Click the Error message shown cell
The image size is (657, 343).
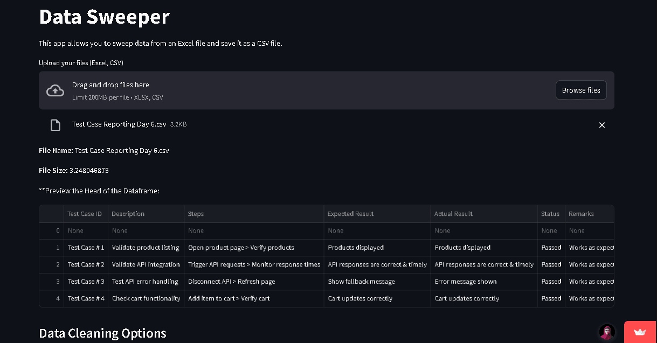(x=484, y=282)
